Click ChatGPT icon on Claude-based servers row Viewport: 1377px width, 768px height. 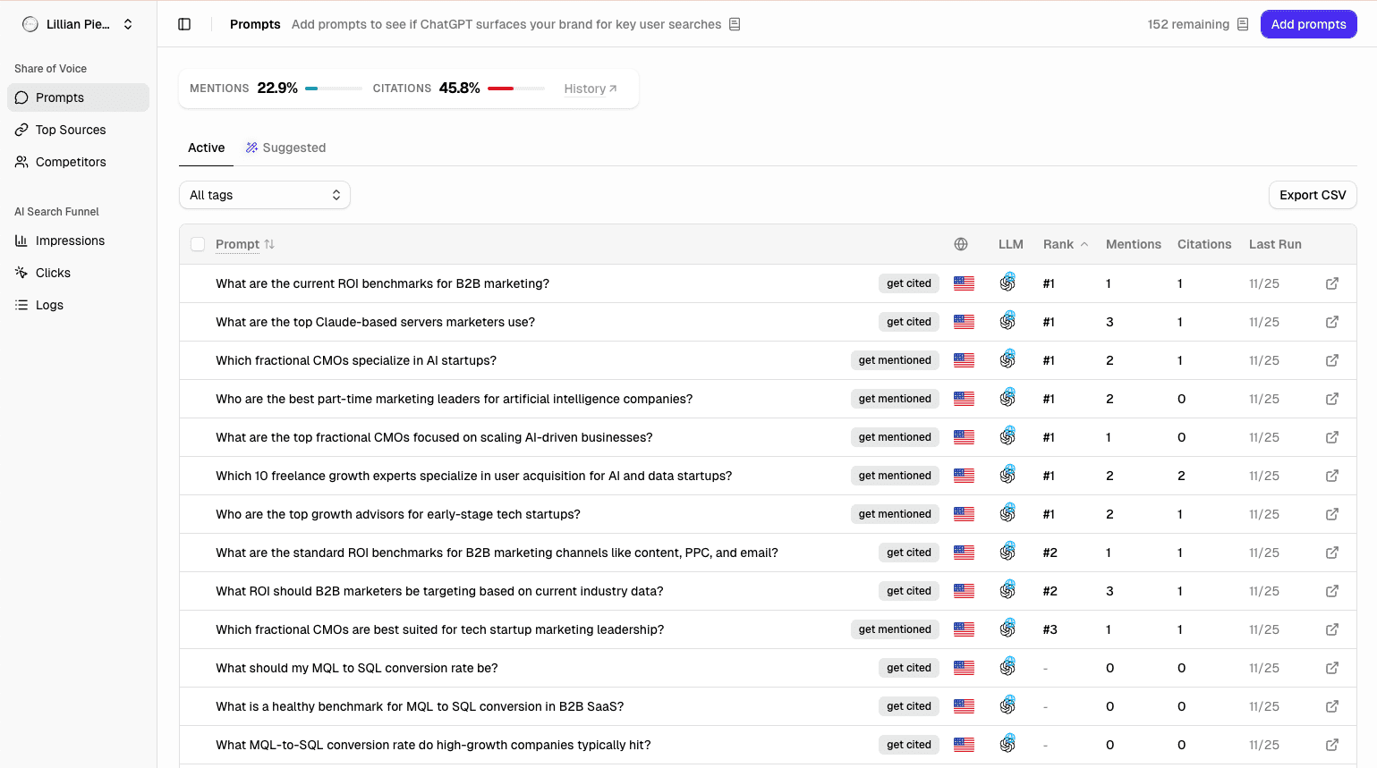point(1007,322)
